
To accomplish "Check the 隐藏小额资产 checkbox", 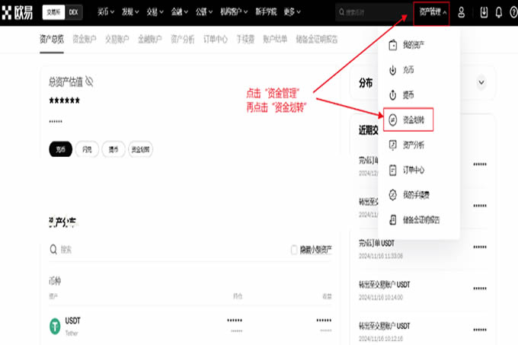I will 295,249.
